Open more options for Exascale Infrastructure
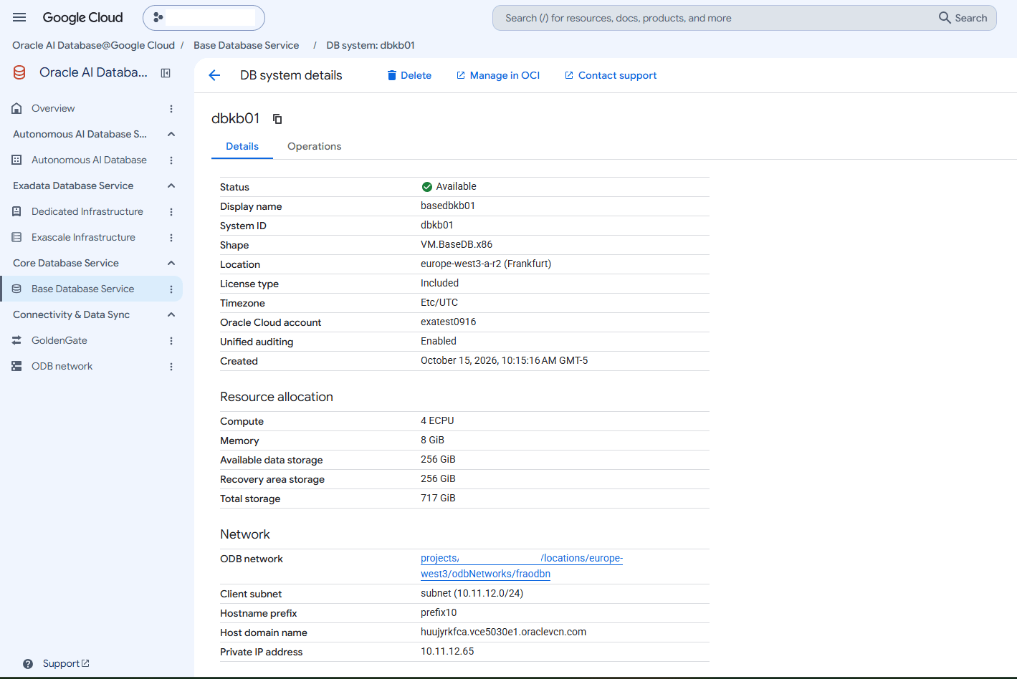The width and height of the screenshot is (1017, 679). coord(171,238)
